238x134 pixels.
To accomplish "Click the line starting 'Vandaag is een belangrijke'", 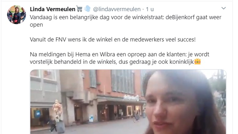I will (125, 17).
